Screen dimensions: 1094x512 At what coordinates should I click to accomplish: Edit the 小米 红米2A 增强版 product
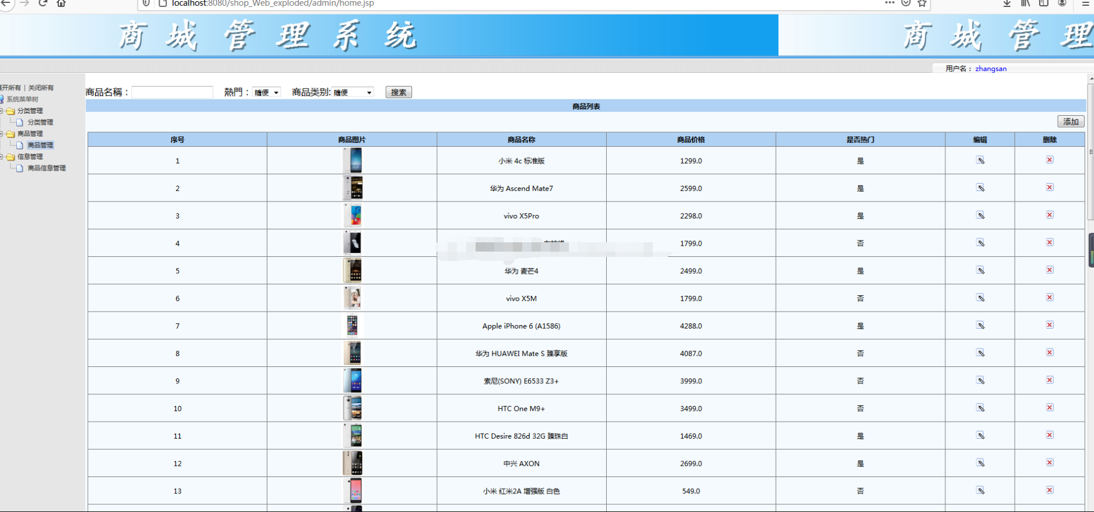[x=980, y=490]
